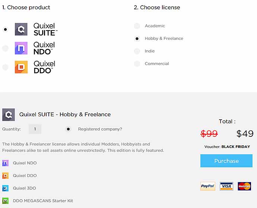257x208 pixels.
Task: Select the Quixel SUITE product radio button
Action: click(x=5, y=29)
